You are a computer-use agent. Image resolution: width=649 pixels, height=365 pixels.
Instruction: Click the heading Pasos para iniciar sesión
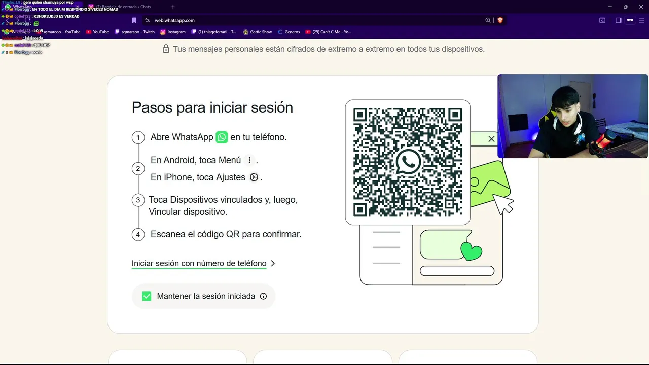(x=212, y=107)
